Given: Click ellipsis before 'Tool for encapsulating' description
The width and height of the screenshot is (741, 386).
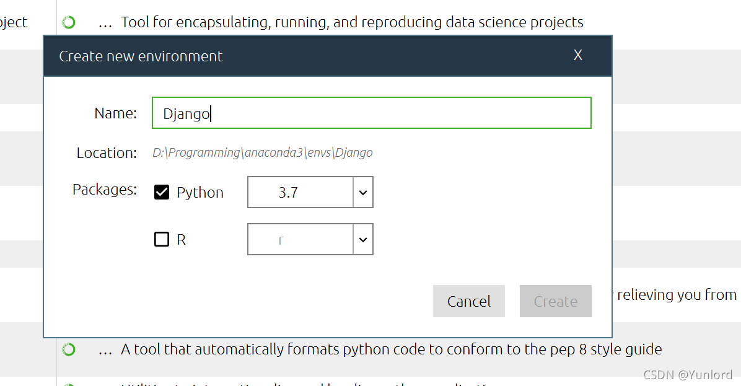Looking at the screenshot, I should [x=105, y=23].
